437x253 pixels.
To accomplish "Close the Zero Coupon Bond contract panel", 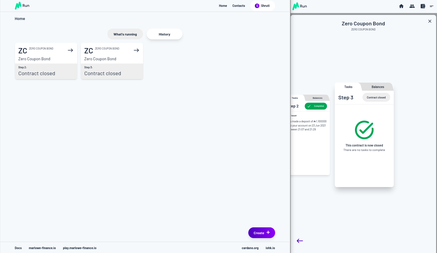I will (430, 21).
